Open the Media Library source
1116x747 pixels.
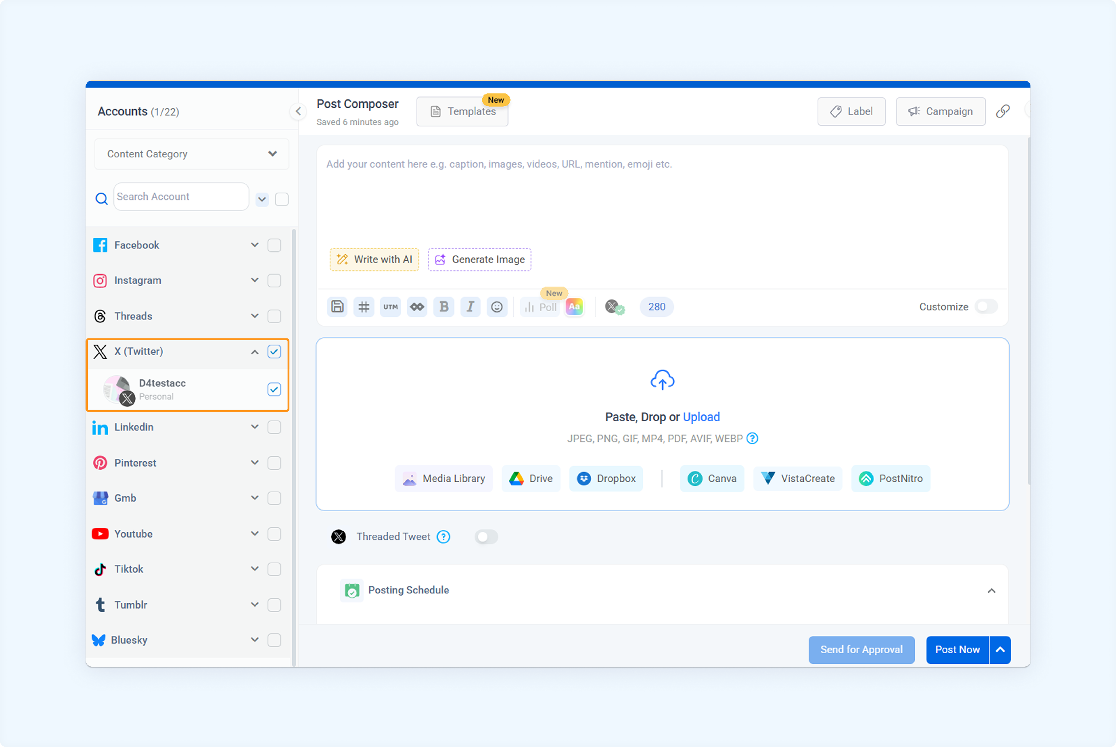pos(444,479)
